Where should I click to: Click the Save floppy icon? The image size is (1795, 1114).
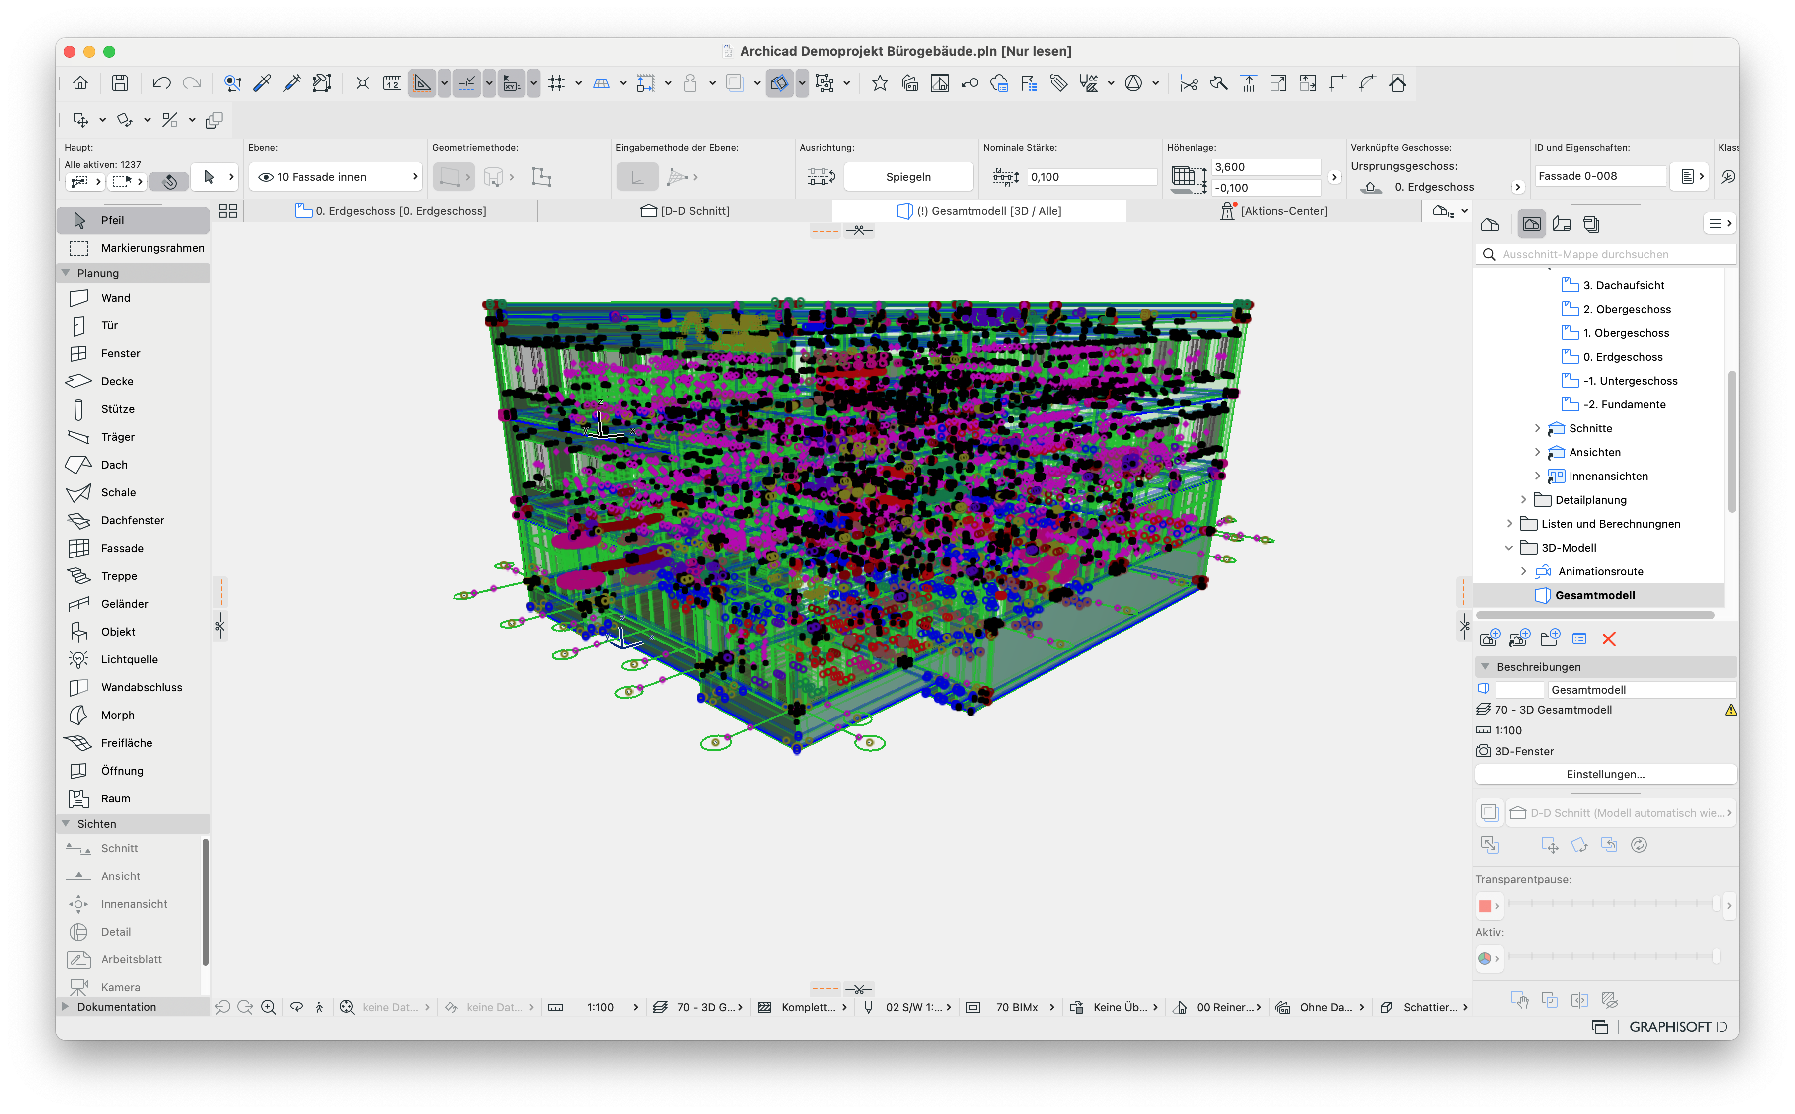[x=120, y=83]
